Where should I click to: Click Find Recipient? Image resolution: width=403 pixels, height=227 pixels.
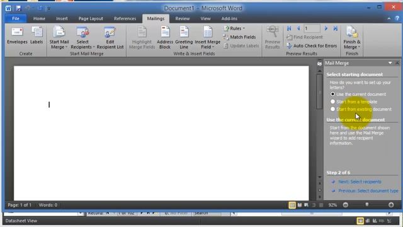point(305,37)
